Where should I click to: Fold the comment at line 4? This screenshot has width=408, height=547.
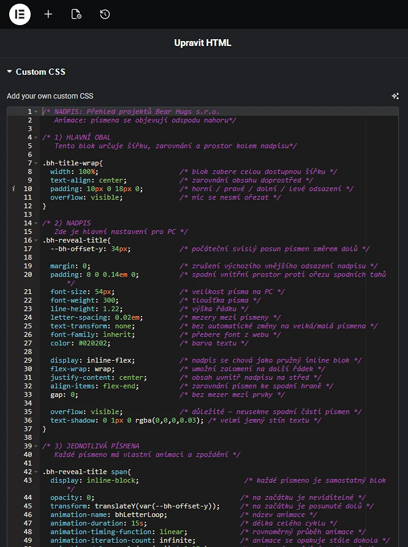pyautogui.click(x=37, y=138)
